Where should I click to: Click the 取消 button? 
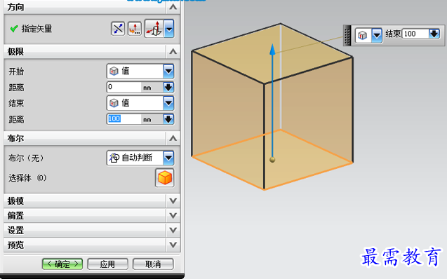153,264
